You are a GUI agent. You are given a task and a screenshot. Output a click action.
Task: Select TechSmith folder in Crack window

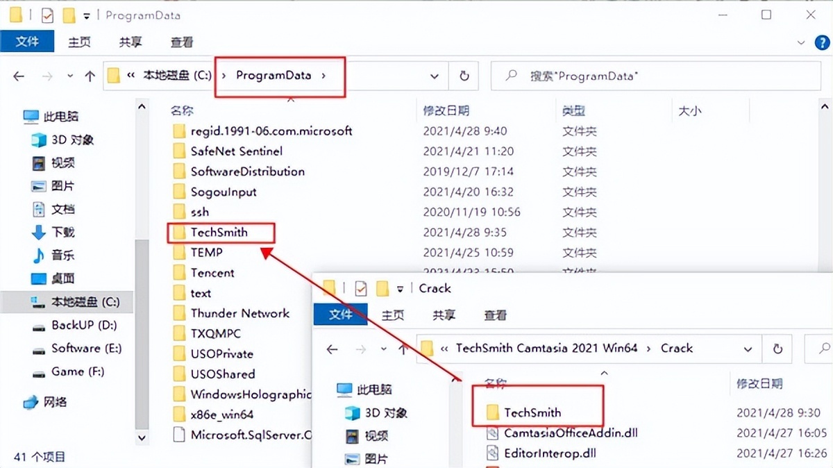[x=523, y=412]
